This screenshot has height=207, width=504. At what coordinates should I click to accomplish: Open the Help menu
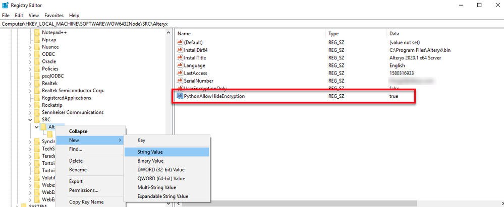tap(74, 15)
